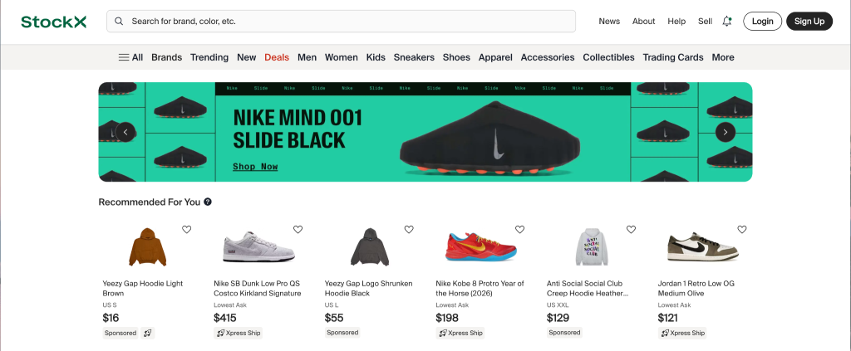Show the previous banner slide
This screenshot has width=851, height=351.
125,132
